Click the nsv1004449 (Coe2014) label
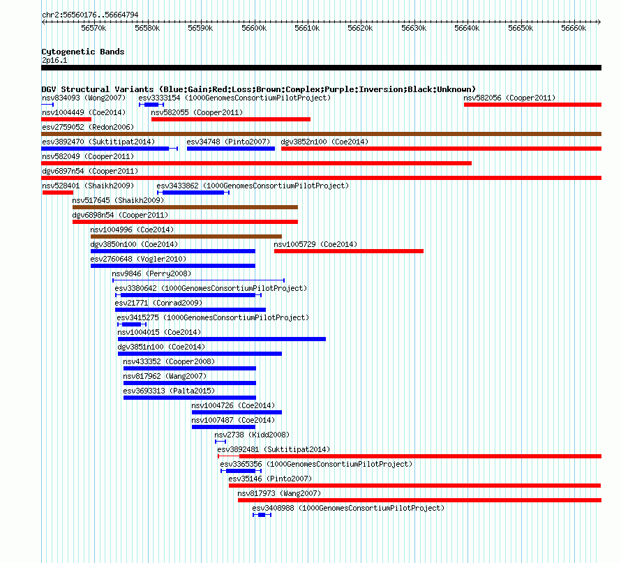Image resolution: width=621 pixels, height=563 pixels. point(84,112)
